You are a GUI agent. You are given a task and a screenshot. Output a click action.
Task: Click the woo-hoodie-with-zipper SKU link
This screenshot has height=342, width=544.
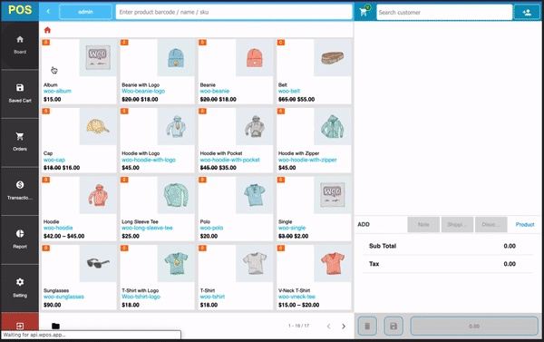(307, 160)
